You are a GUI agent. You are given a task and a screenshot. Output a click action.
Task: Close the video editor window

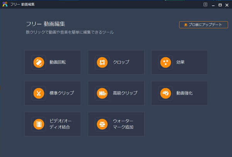(227, 5)
